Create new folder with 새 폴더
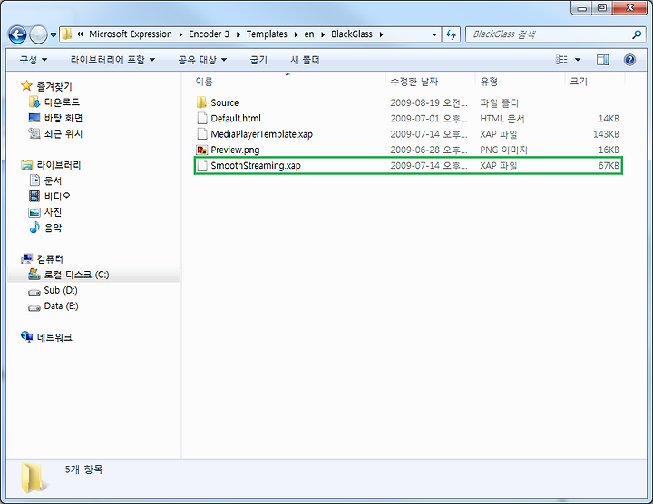 pos(305,60)
